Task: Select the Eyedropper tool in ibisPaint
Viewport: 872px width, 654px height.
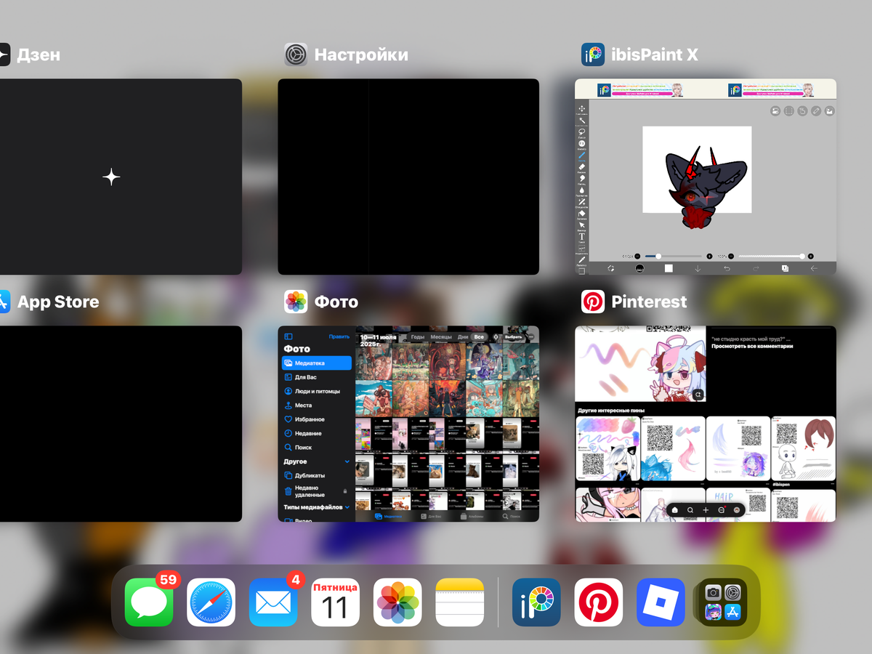Action: click(x=582, y=260)
